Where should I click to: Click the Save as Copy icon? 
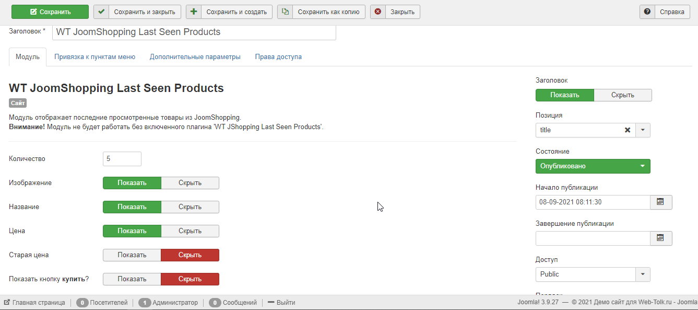coord(285,12)
